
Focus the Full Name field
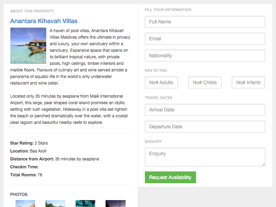click(205, 22)
